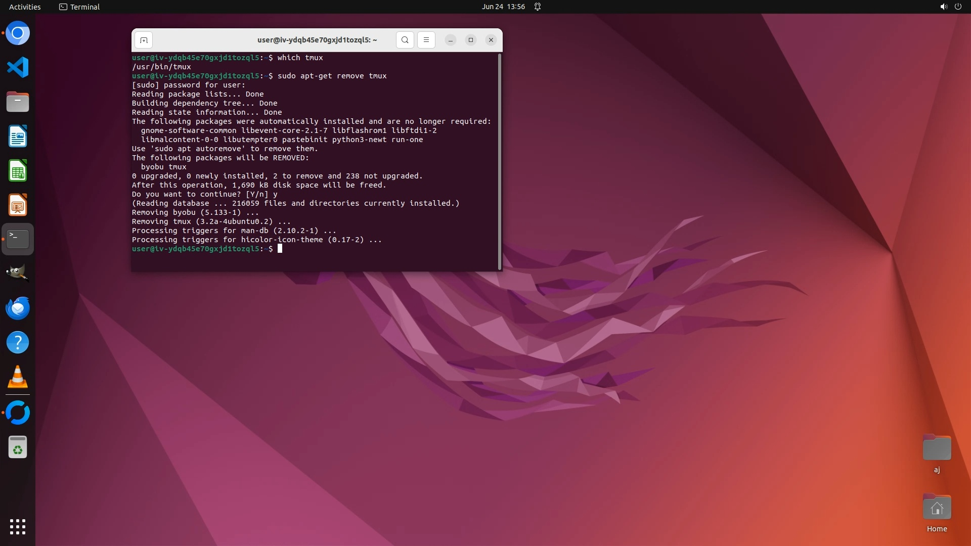Open the Help application
Viewport: 971px width, 546px height.
coord(18,343)
